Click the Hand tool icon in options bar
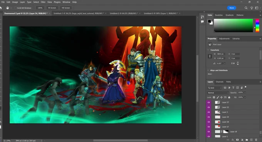 [8, 8]
